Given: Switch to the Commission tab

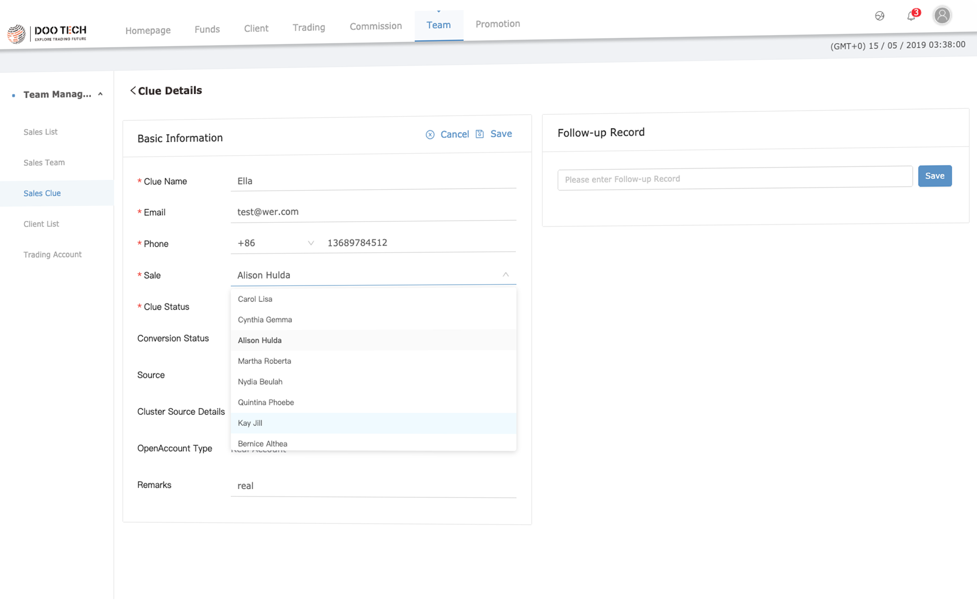Looking at the screenshot, I should tap(376, 26).
